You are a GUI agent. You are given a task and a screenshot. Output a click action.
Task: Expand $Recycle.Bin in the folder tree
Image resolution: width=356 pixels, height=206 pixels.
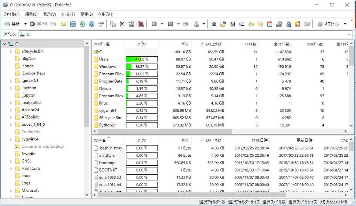(11, 51)
